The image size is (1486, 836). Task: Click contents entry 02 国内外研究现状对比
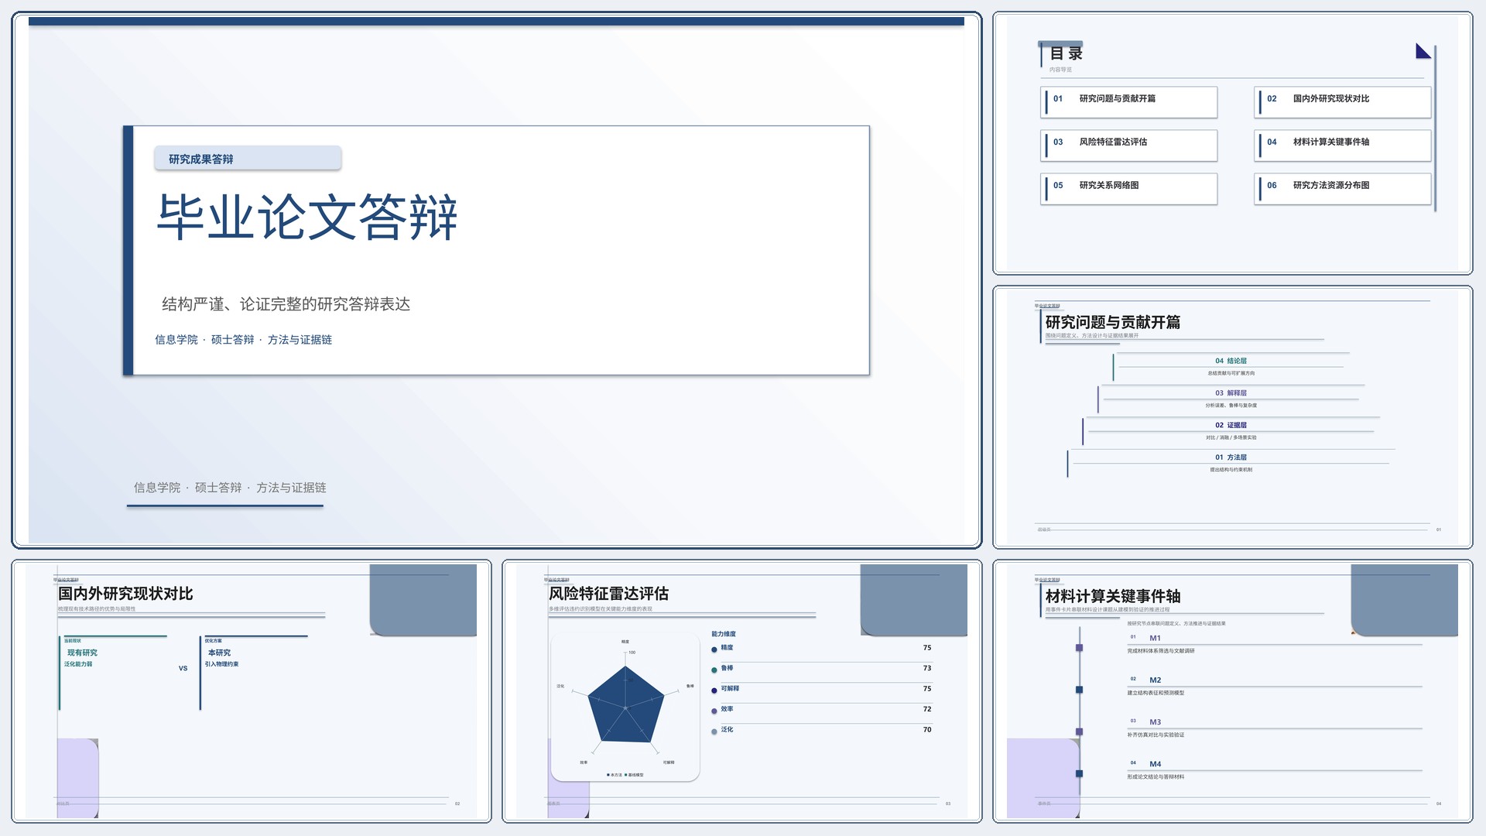pyautogui.click(x=1343, y=102)
